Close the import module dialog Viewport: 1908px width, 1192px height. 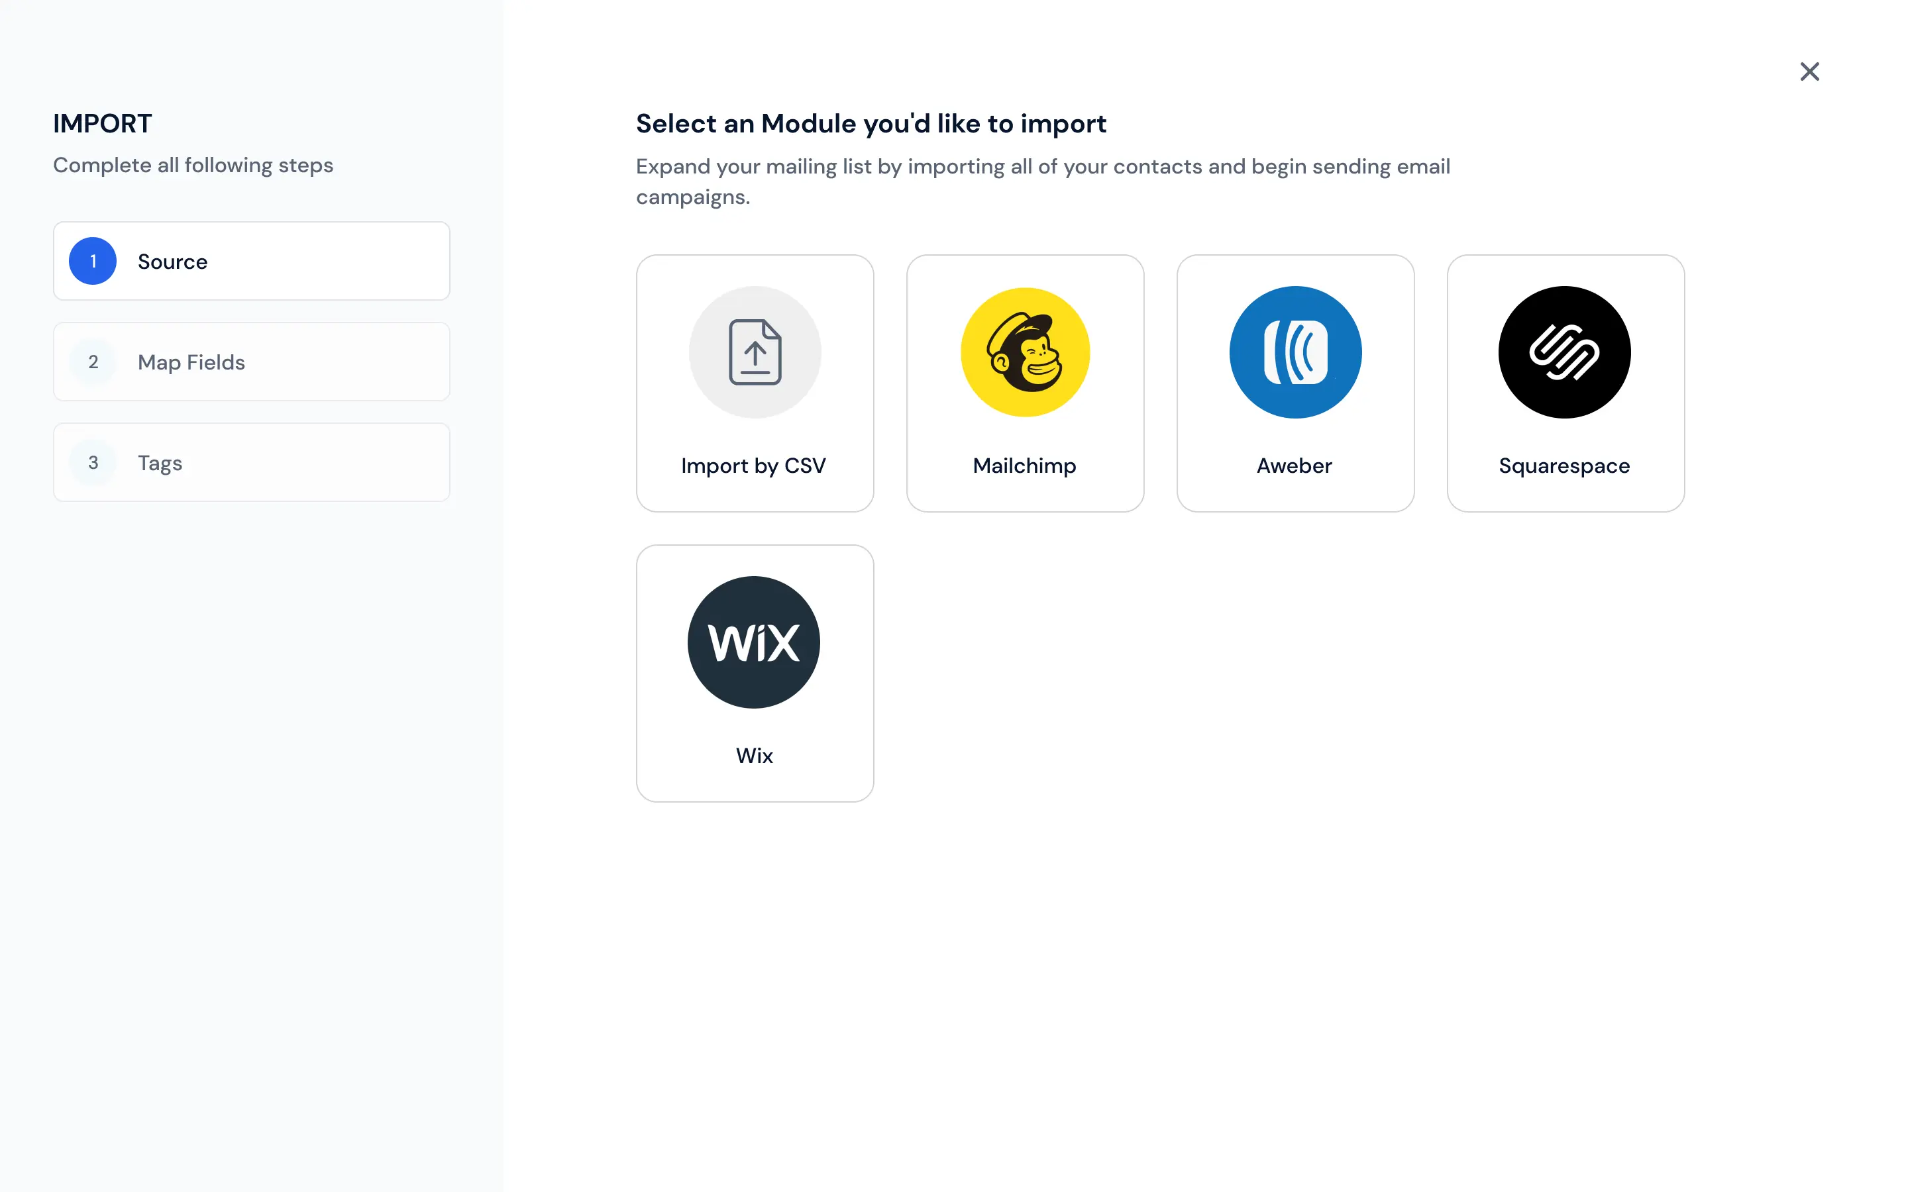click(x=1811, y=72)
